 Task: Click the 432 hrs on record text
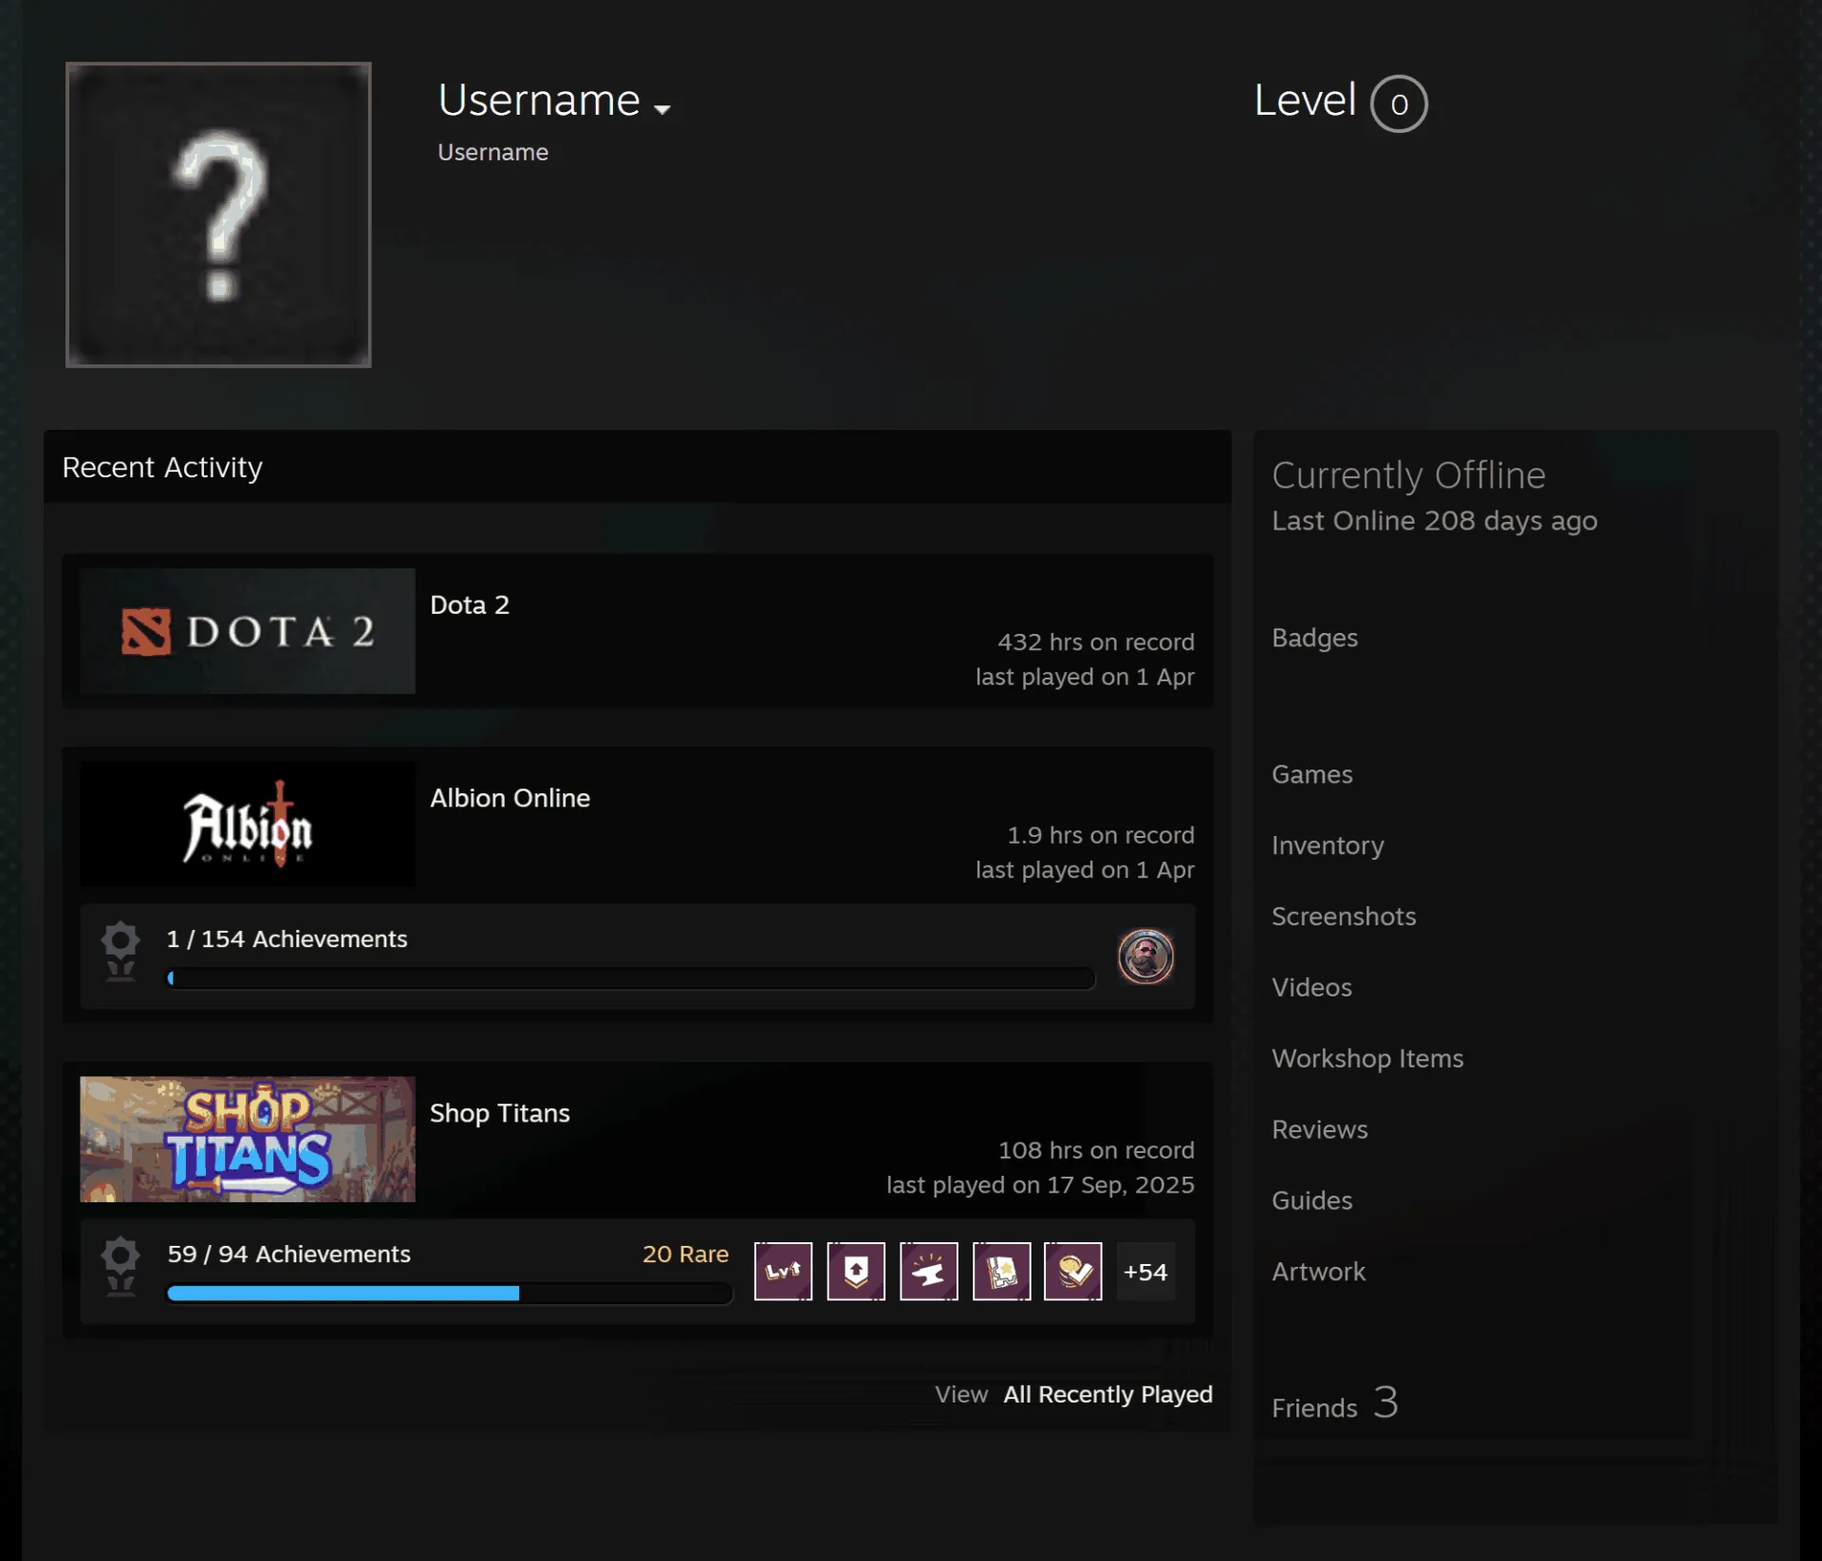click(1095, 642)
